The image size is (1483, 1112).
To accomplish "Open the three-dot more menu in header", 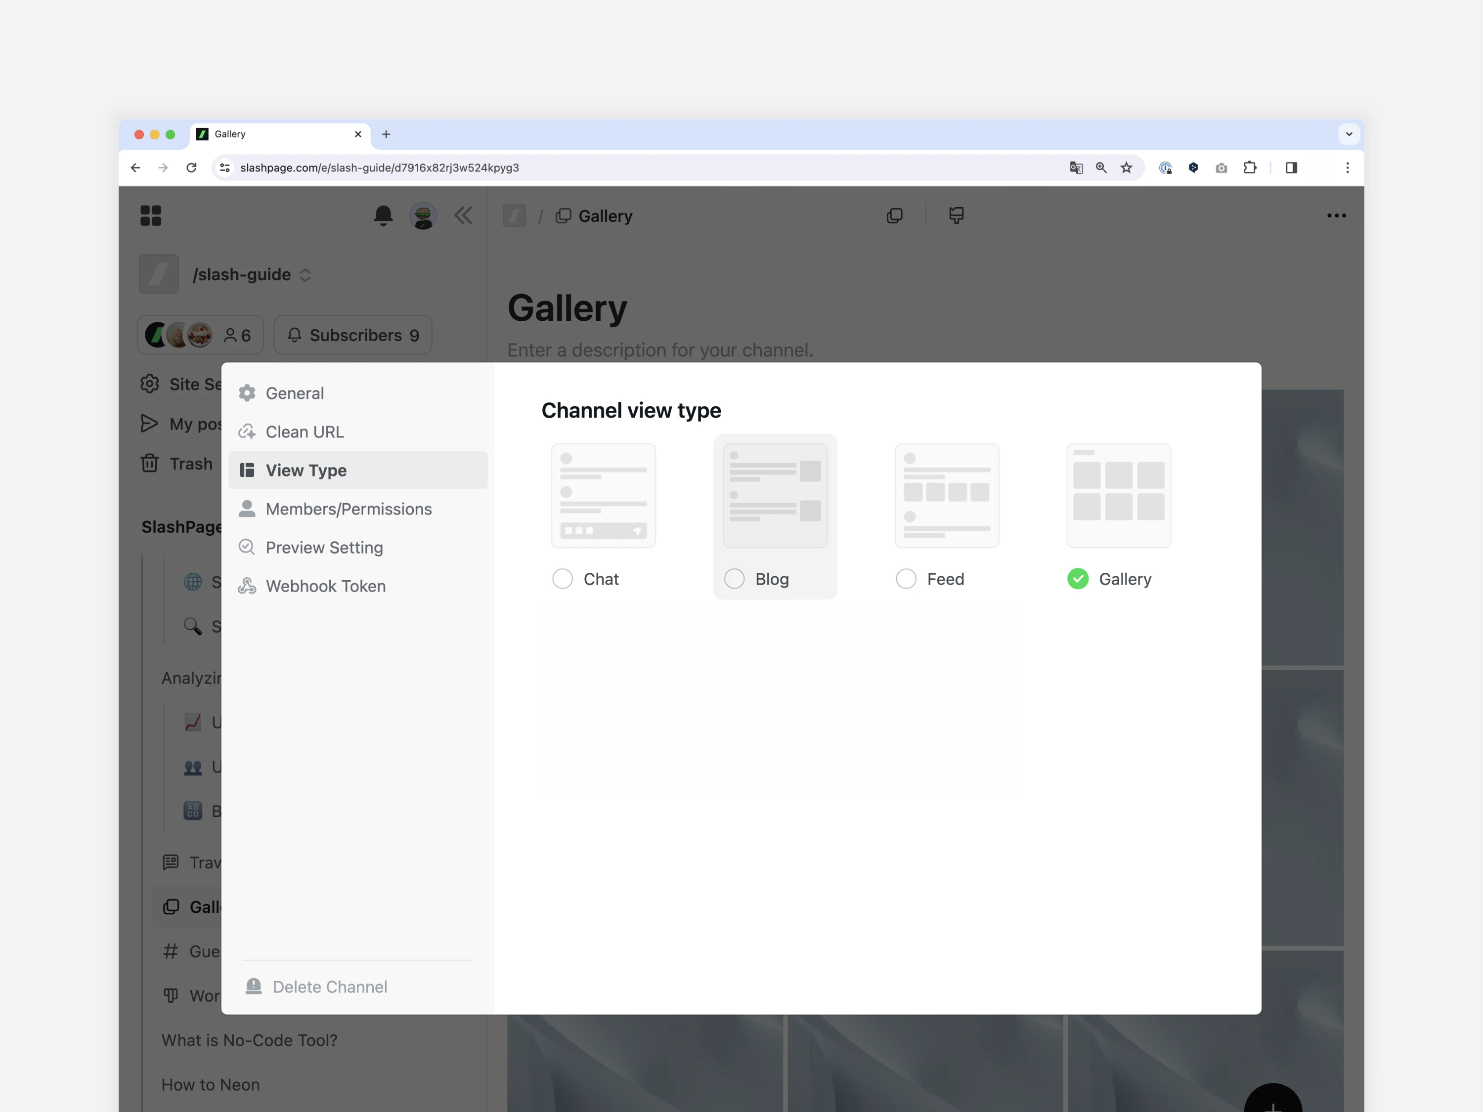I will pos(1336,216).
